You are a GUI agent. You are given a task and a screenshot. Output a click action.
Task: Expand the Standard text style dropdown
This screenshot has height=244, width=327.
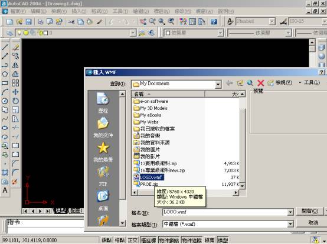(x=272, y=21)
